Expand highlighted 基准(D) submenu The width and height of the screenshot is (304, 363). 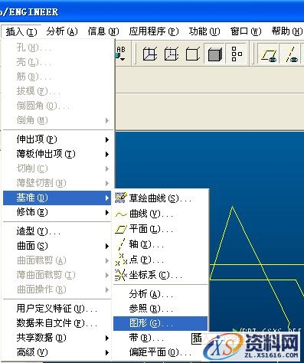coord(57,198)
